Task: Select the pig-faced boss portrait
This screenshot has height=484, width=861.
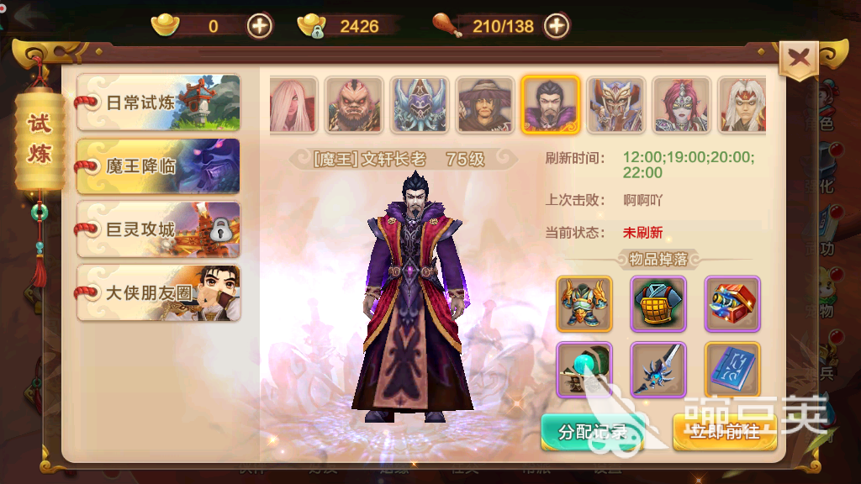Action: click(354, 105)
